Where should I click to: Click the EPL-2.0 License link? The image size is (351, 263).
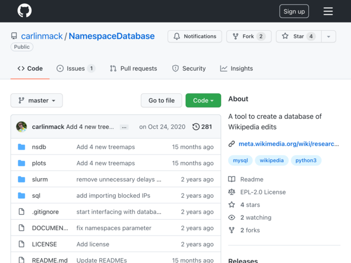263,192
